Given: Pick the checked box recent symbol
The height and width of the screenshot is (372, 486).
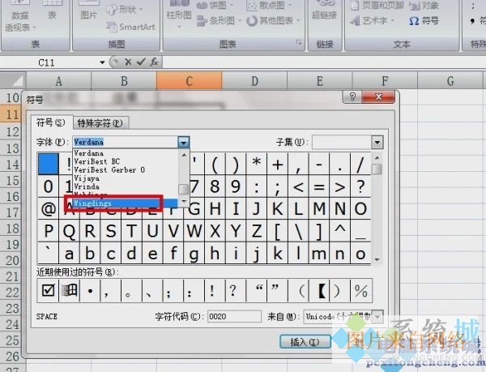Looking at the screenshot, I should pos(48,289).
